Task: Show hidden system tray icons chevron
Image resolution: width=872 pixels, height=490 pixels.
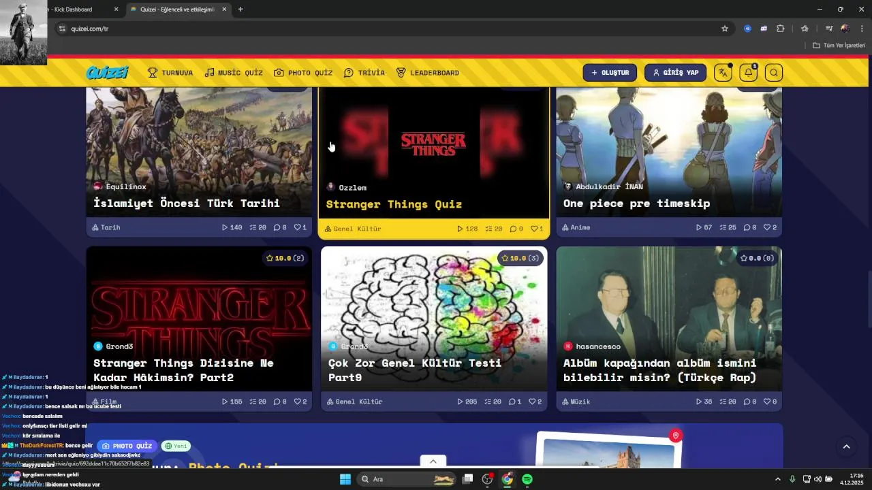Action: (777, 479)
